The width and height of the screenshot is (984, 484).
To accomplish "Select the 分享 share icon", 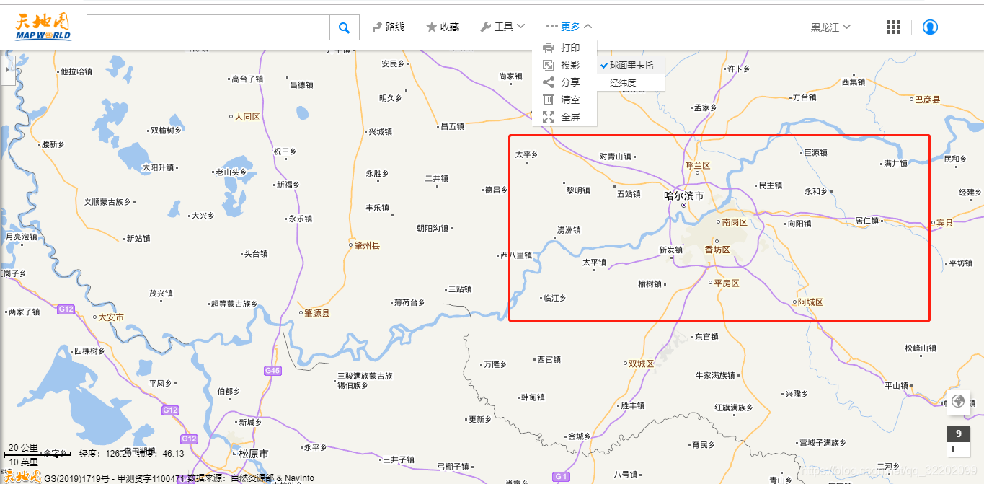I will (x=549, y=82).
